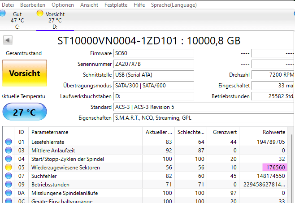Open the Optionen menu
The image size is (295, 203).
coord(63,5)
